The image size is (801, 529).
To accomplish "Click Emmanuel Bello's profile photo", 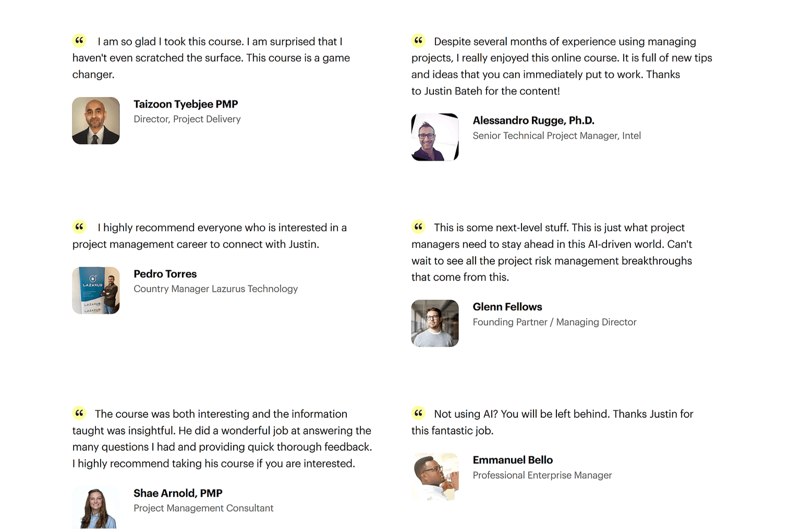I will tap(435, 476).
